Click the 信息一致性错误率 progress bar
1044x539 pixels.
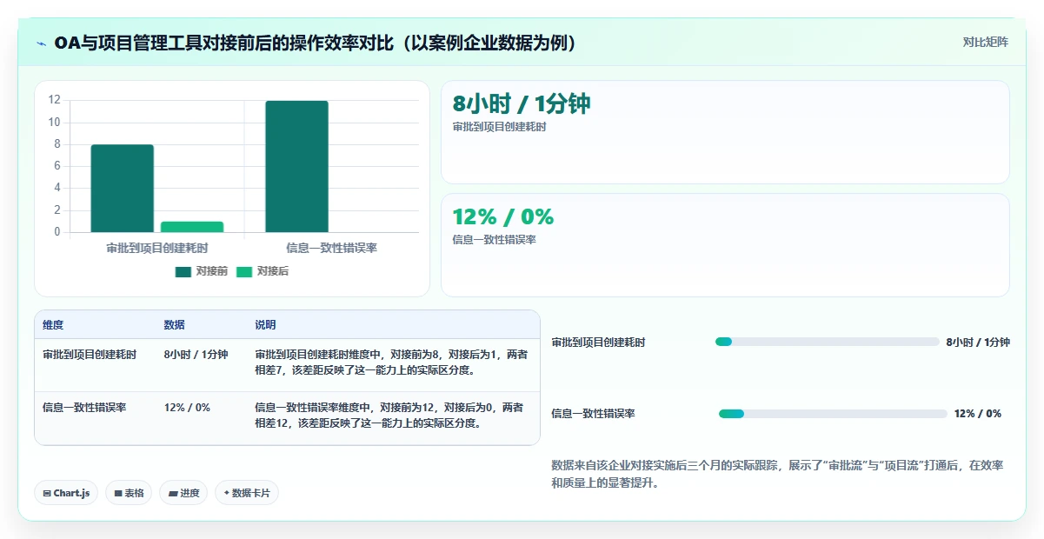833,414
